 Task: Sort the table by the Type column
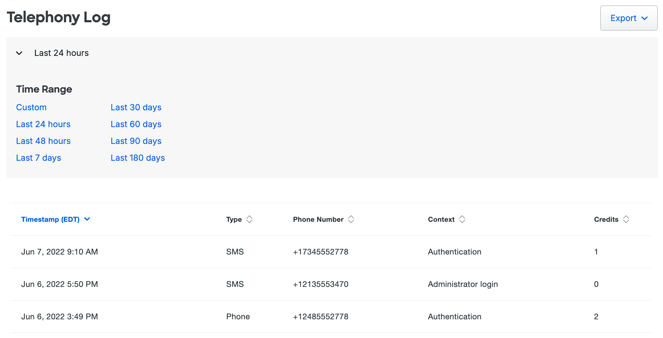249,219
